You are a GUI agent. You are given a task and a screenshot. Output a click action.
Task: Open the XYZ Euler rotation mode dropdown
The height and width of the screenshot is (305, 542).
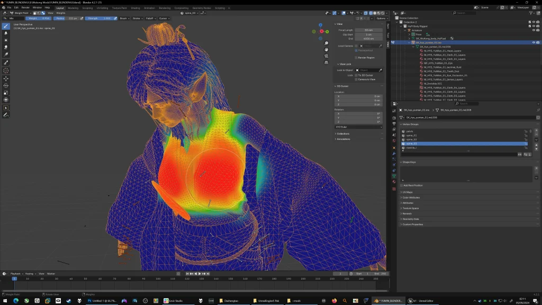click(358, 127)
